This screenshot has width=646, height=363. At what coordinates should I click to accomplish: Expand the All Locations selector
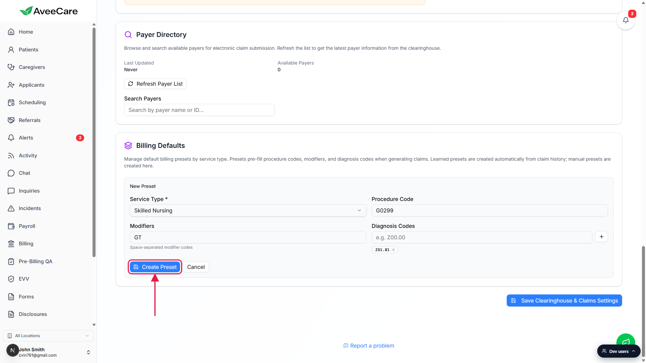48,336
